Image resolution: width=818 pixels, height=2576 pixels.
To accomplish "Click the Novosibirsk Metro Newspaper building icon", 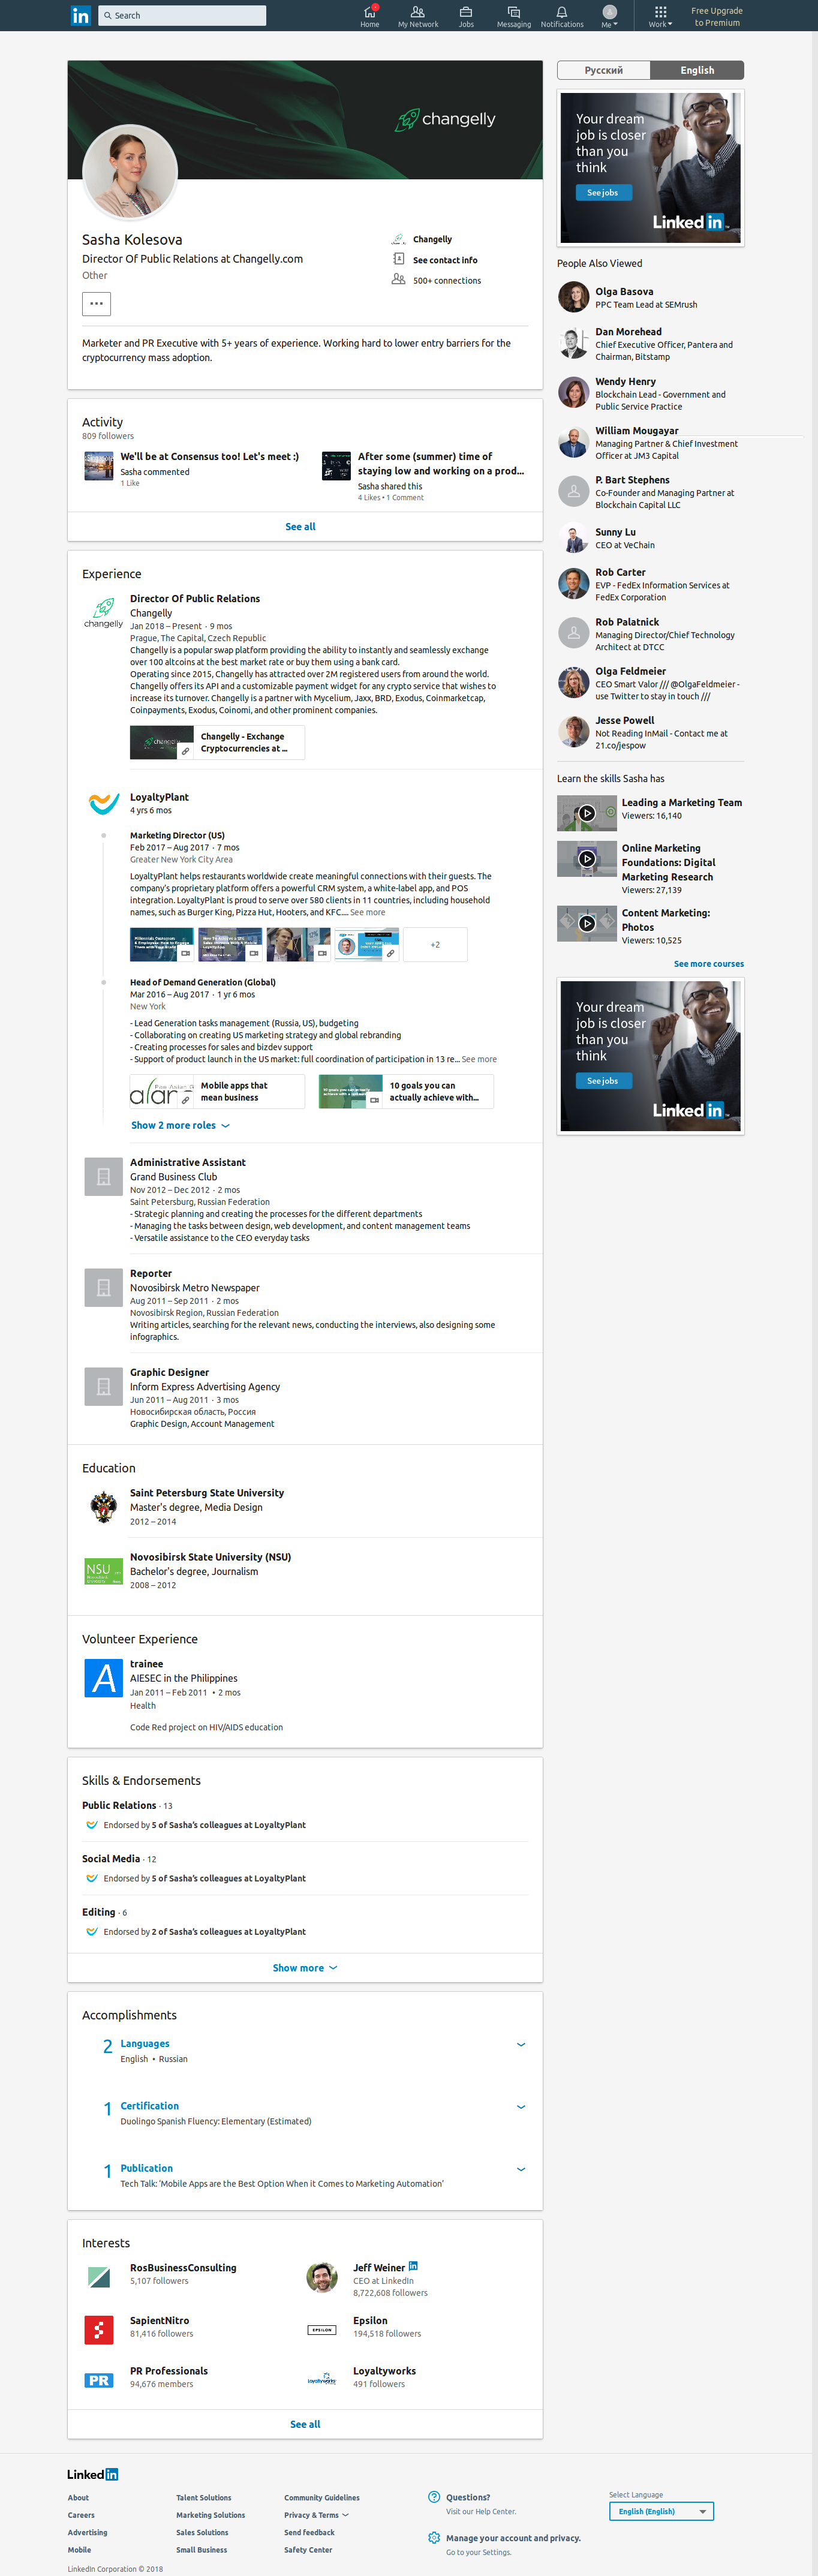I will tap(103, 1288).
